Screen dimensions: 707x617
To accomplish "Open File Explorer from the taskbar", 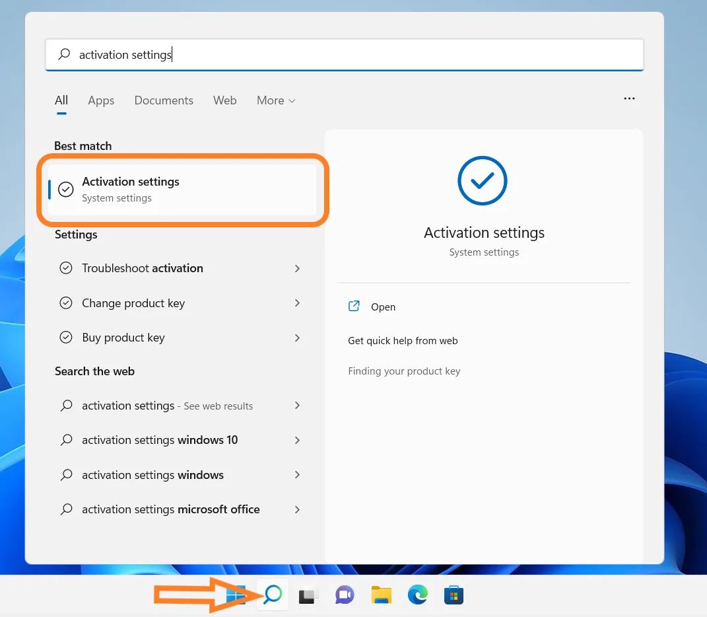I will click(x=382, y=595).
